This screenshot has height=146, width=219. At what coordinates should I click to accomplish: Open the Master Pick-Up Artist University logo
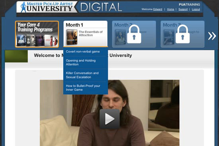[x=47, y=7]
